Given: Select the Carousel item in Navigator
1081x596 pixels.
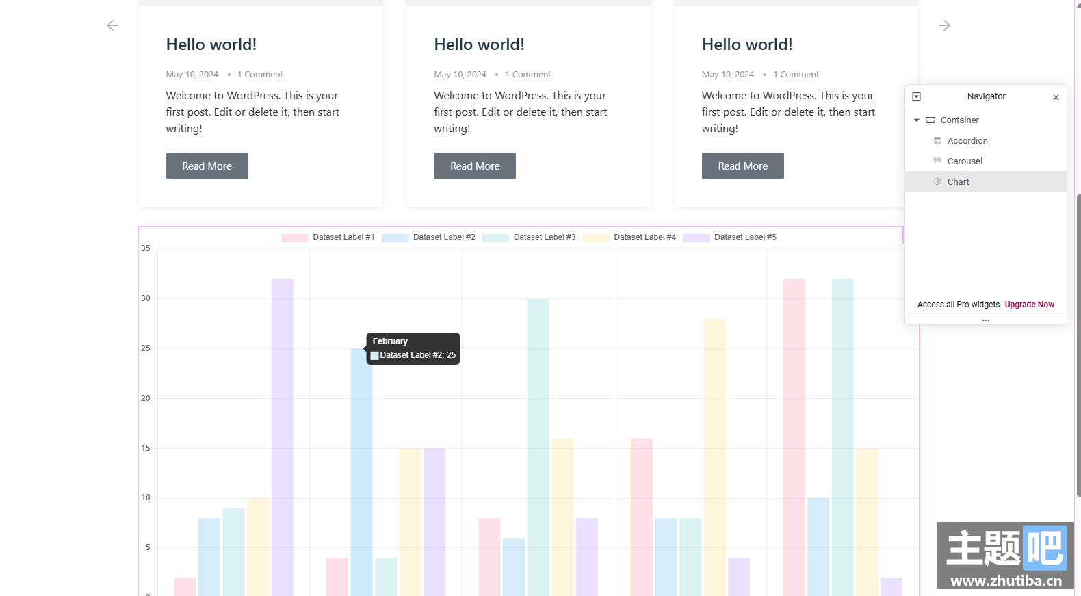Looking at the screenshot, I should click(x=965, y=161).
